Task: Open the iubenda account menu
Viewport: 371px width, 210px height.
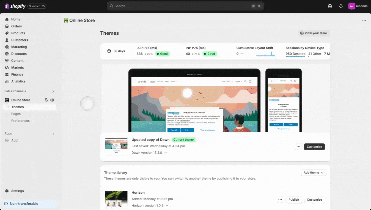Action: [358, 6]
